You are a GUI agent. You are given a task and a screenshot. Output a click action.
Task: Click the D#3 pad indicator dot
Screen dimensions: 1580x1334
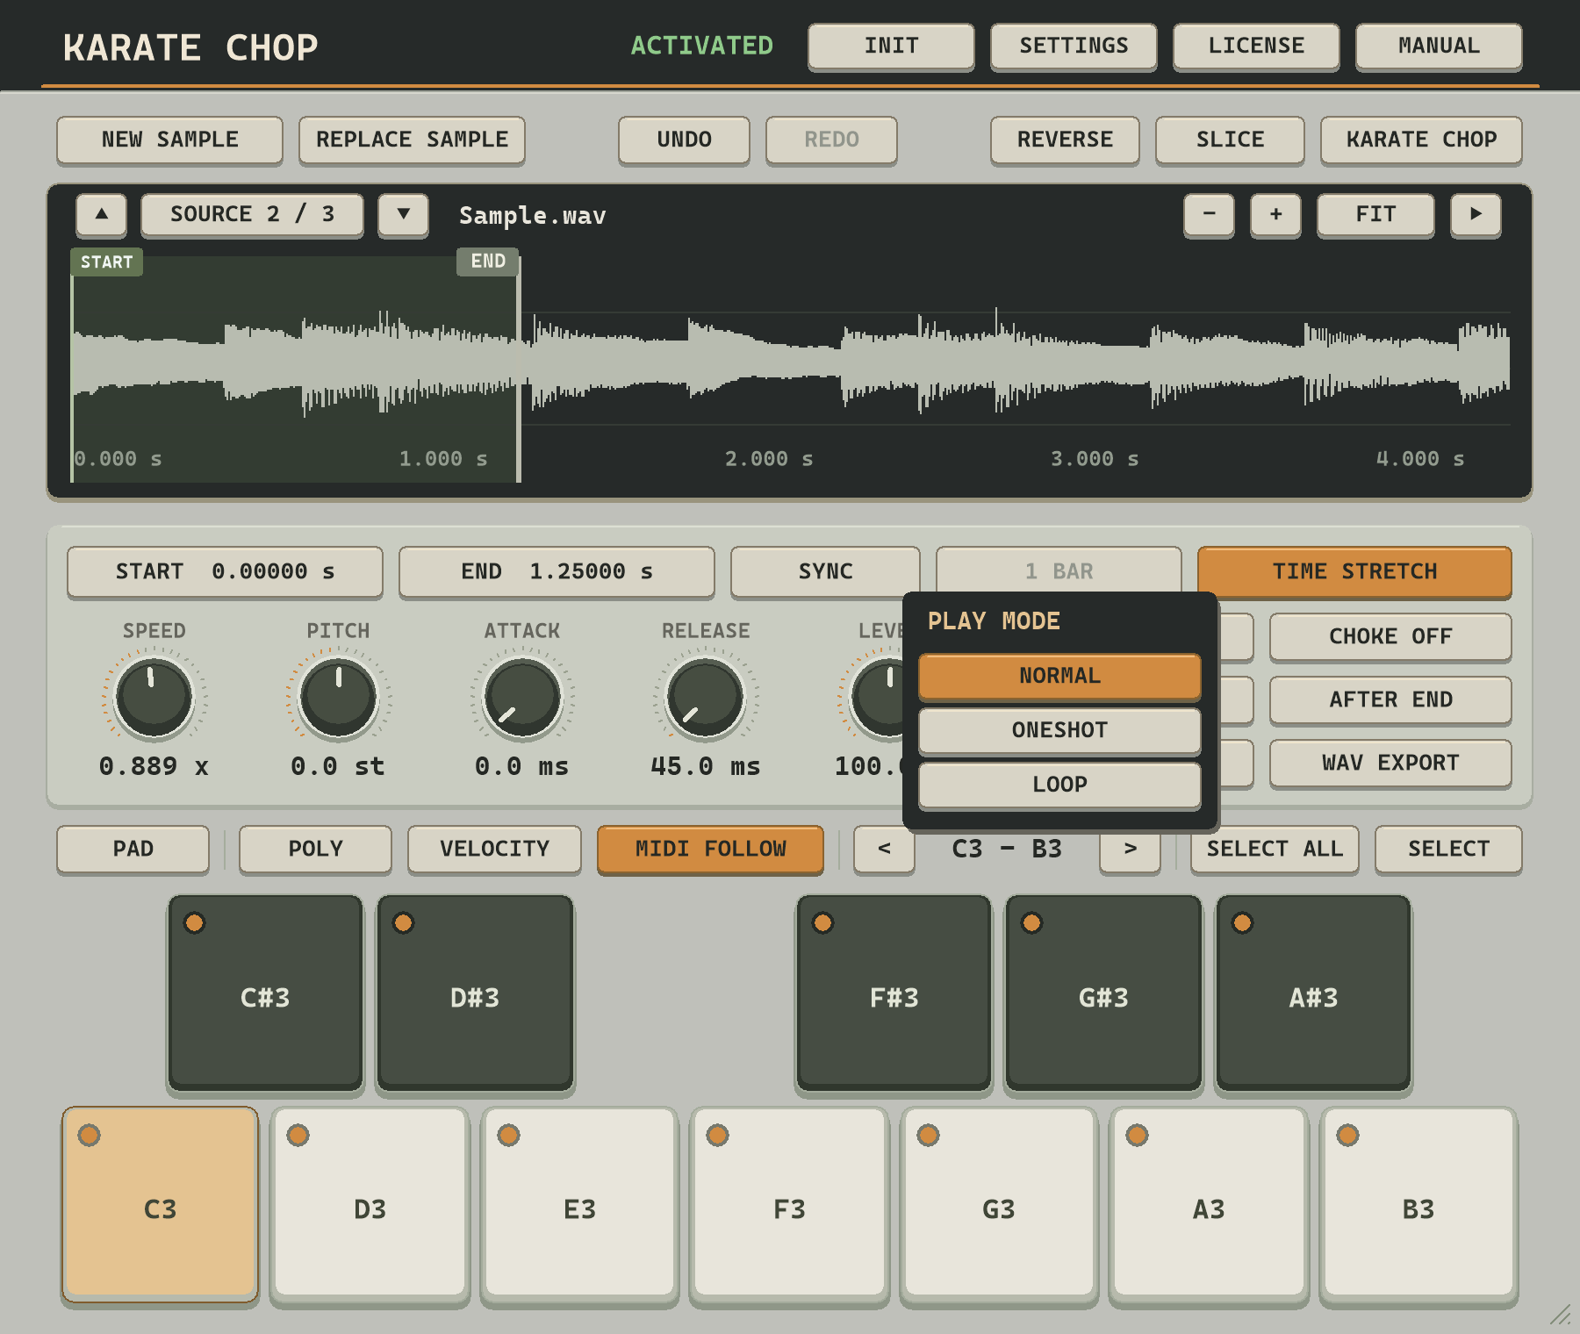(x=403, y=922)
